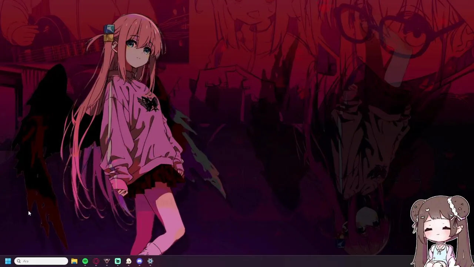Open the white ghost-character app on taskbar
This screenshot has width=474, height=267.
tap(128, 261)
